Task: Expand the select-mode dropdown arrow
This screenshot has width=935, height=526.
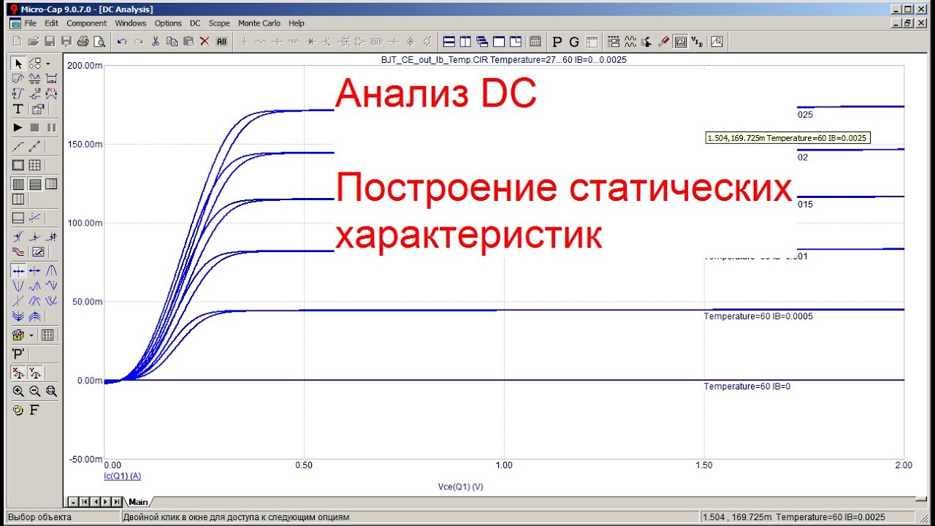Action: (x=48, y=64)
